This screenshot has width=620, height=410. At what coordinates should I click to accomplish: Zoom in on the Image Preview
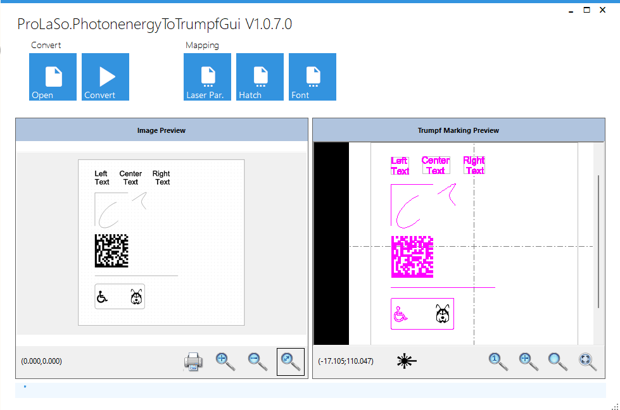[225, 361]
